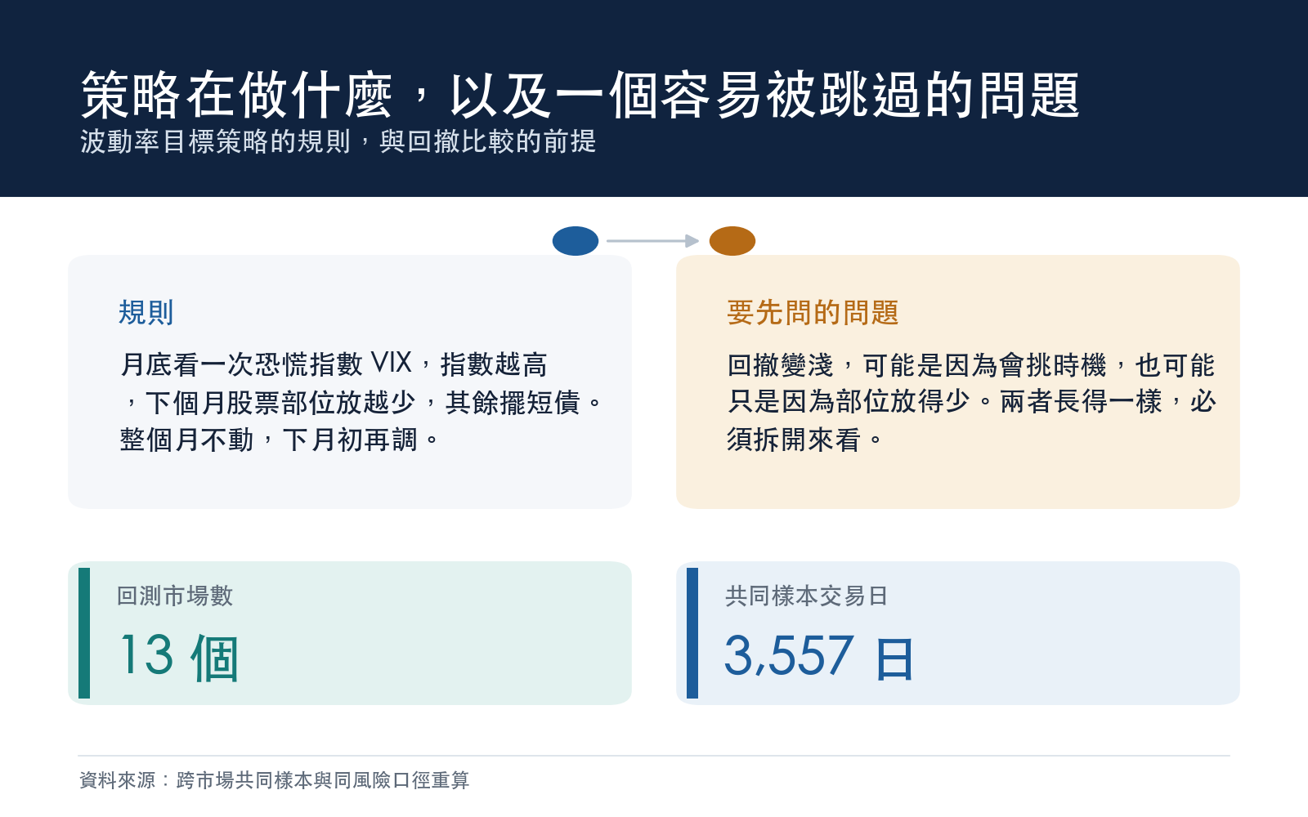The width and height of the screenshot is (1308, 817).
Task: Click the line 下個月股票部位放越少，其餘擺短債
Action: [363, 402]
